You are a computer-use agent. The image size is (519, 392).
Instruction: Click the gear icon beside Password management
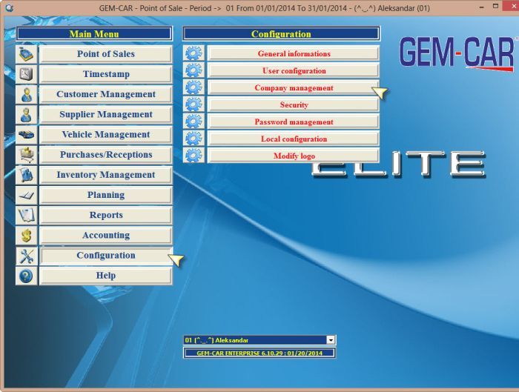(194, 122)
